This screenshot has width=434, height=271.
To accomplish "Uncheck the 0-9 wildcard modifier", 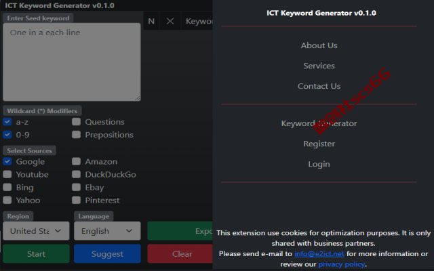I will click(x=7, y=135).
